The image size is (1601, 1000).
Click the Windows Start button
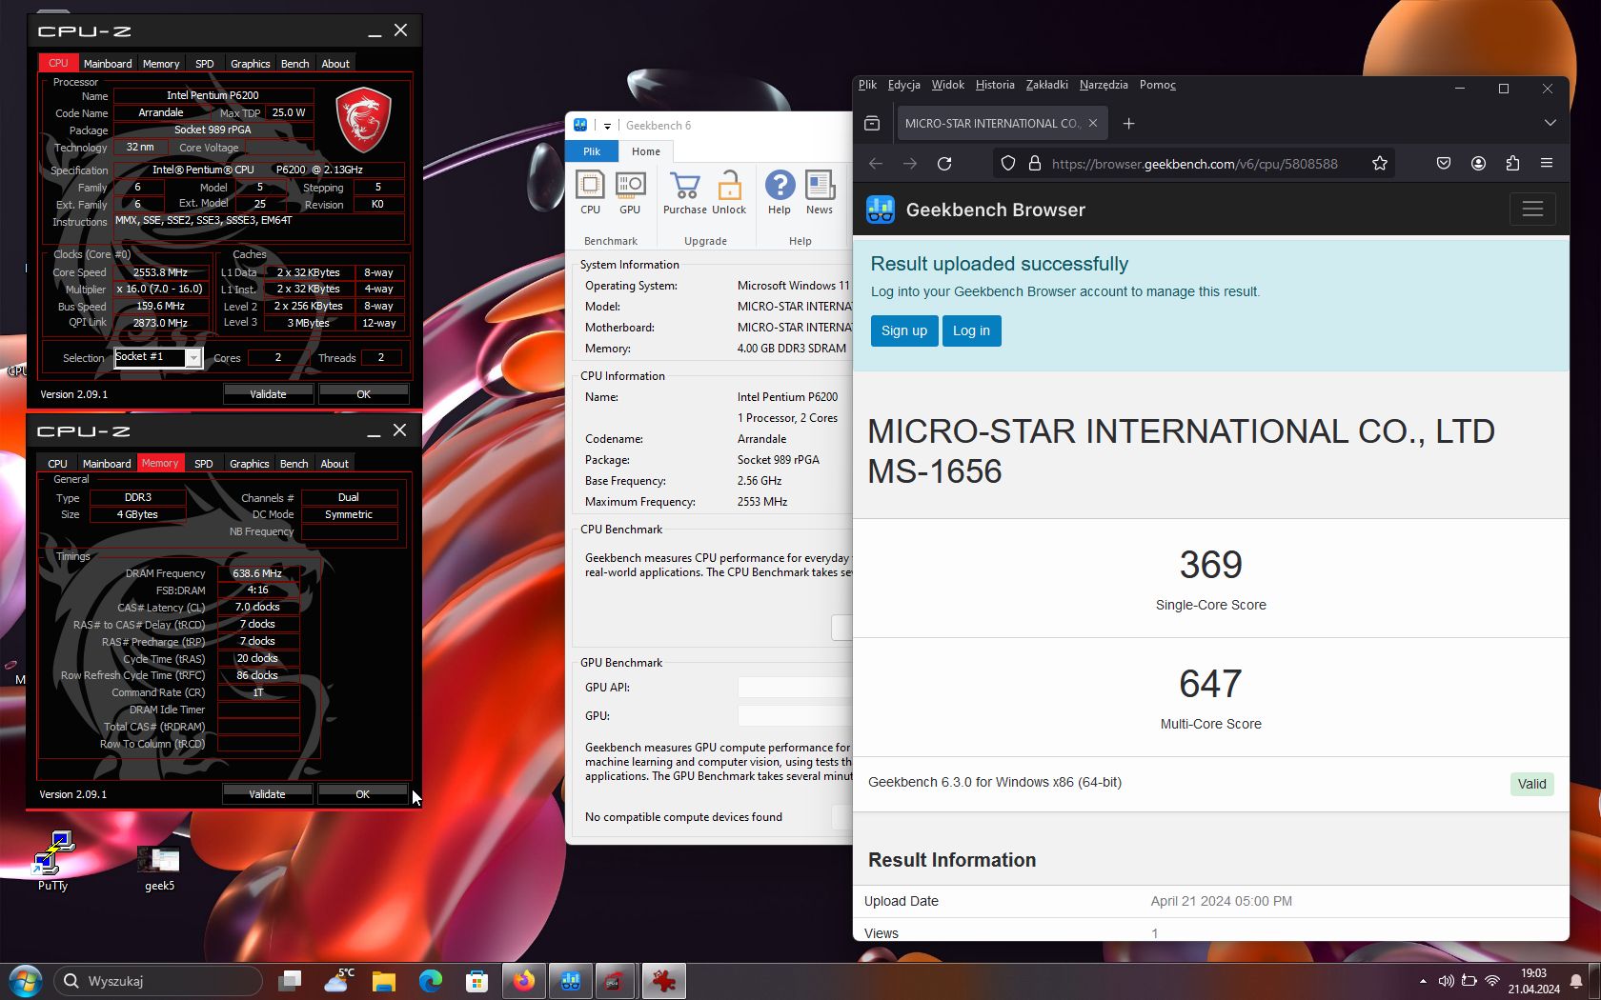pos(25,980)
